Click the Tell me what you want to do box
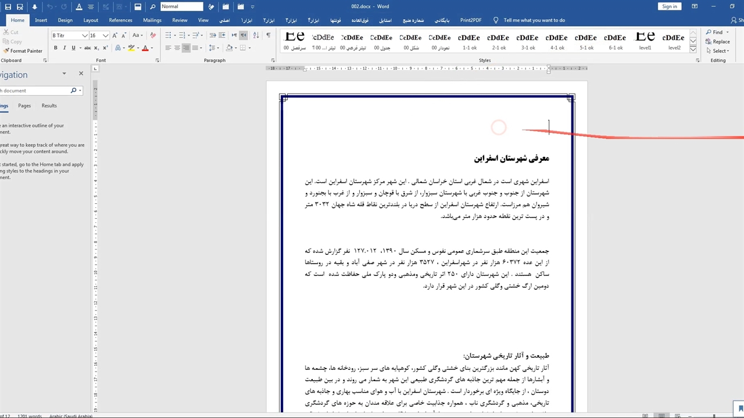Viewport: 744px width, 418px height. (x=534, y=20)
